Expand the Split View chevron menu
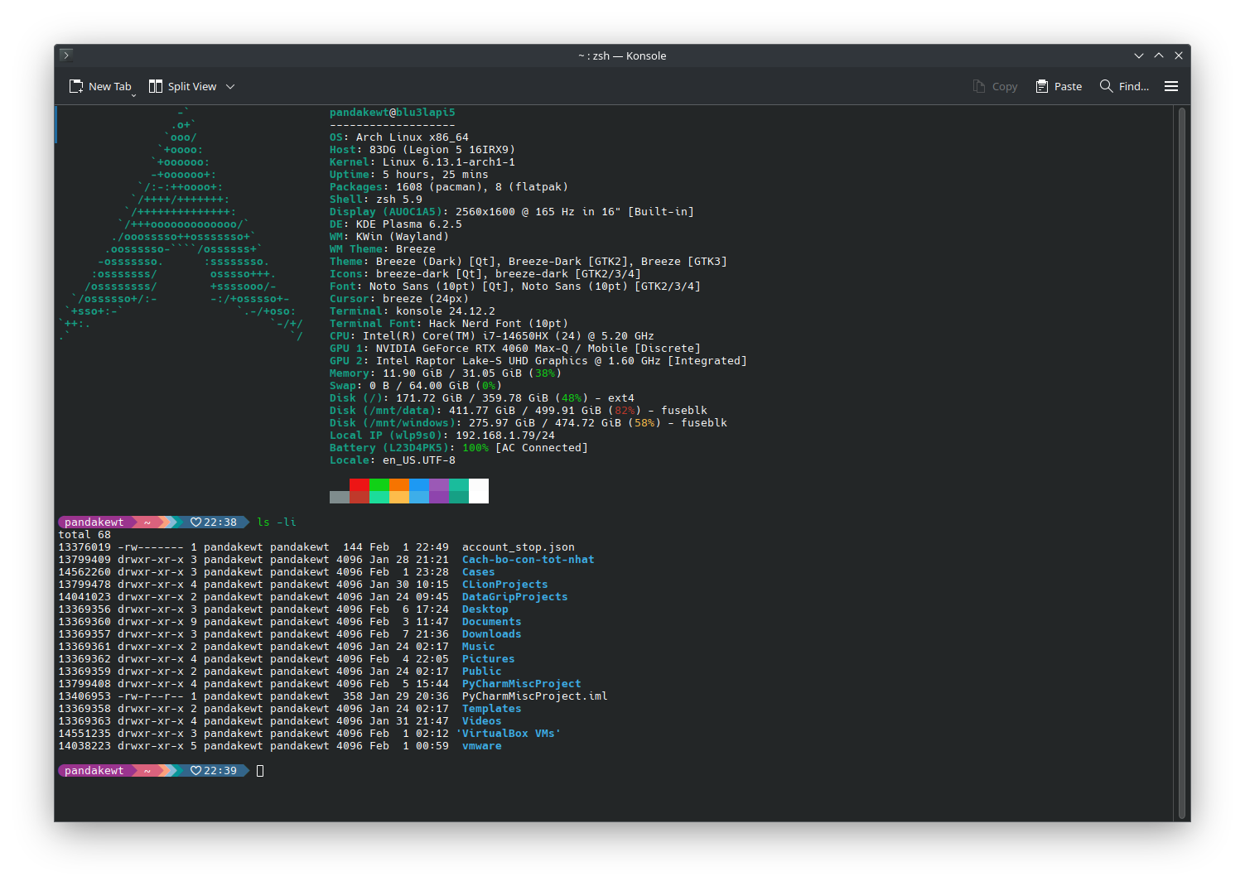Viewport: 1245px width, 886px height. pyautogui.click(x=230, y=86)
